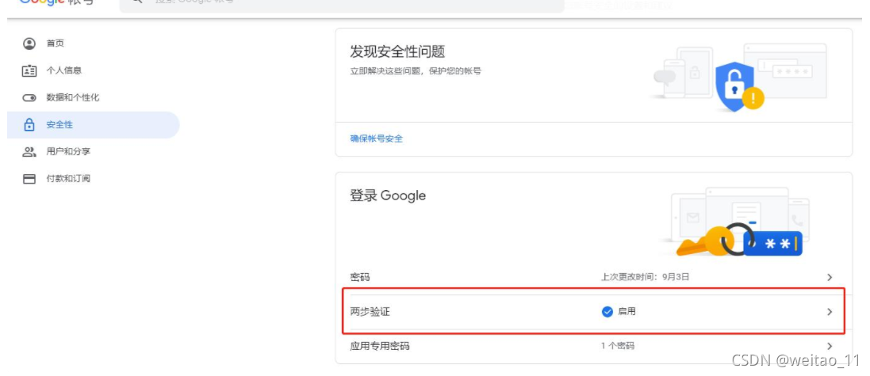Click 立即解决这些问题，保护您的帐号 description text
The image size is (870, 376).
pos(415,71)
